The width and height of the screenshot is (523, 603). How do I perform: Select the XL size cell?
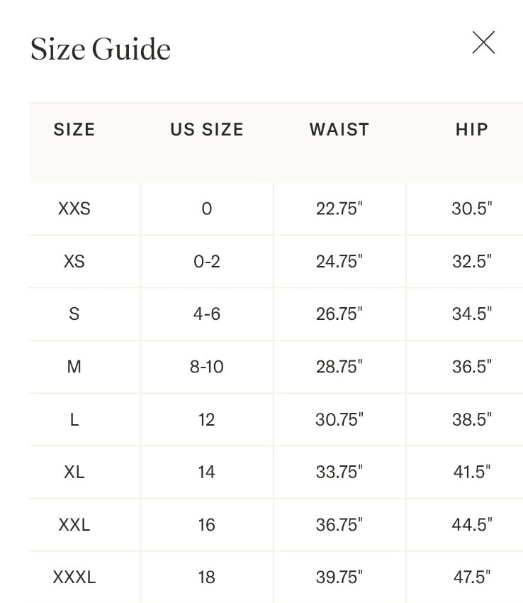[74, 472]
